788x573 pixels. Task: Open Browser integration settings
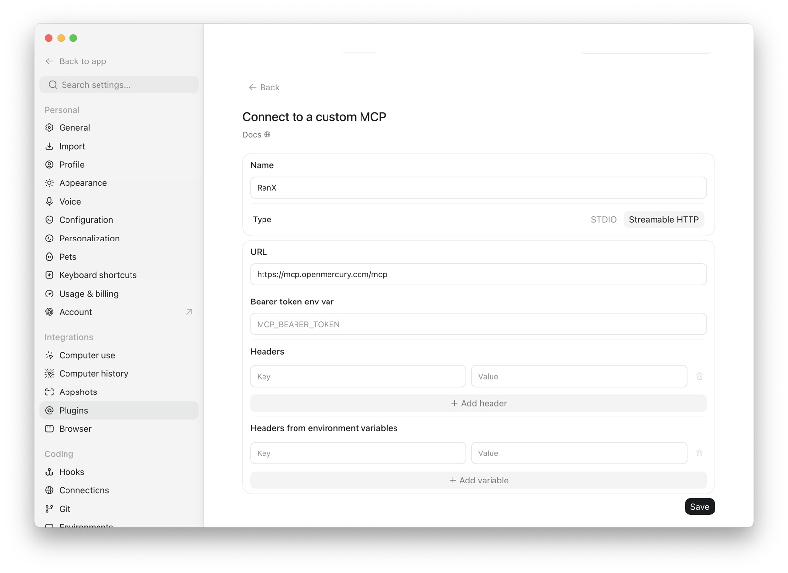point(119,429)
